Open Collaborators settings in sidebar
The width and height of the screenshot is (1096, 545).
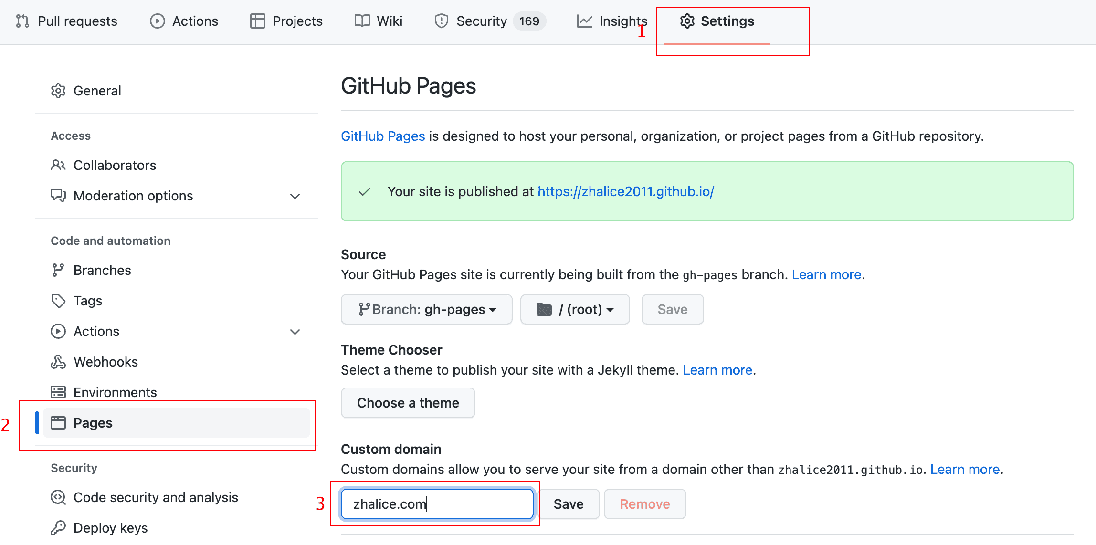177,165
